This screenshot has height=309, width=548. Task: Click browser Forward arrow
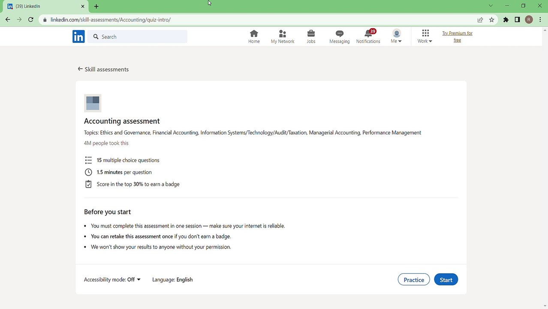(19, 20)
